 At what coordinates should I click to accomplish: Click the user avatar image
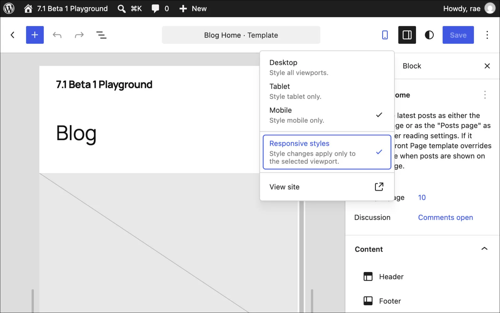pos(490,8)
